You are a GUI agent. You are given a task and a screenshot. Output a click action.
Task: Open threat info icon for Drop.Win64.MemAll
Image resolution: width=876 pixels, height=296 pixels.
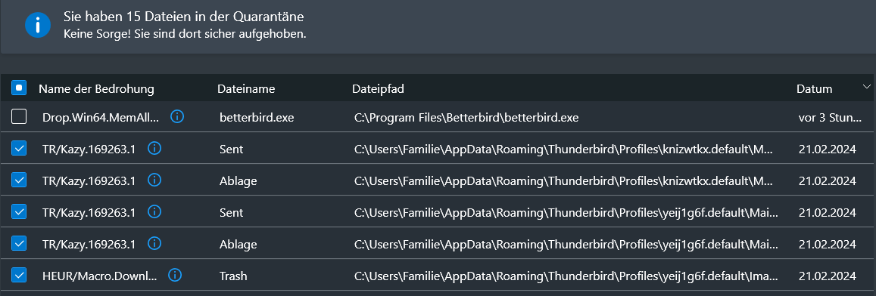point(177,116)
